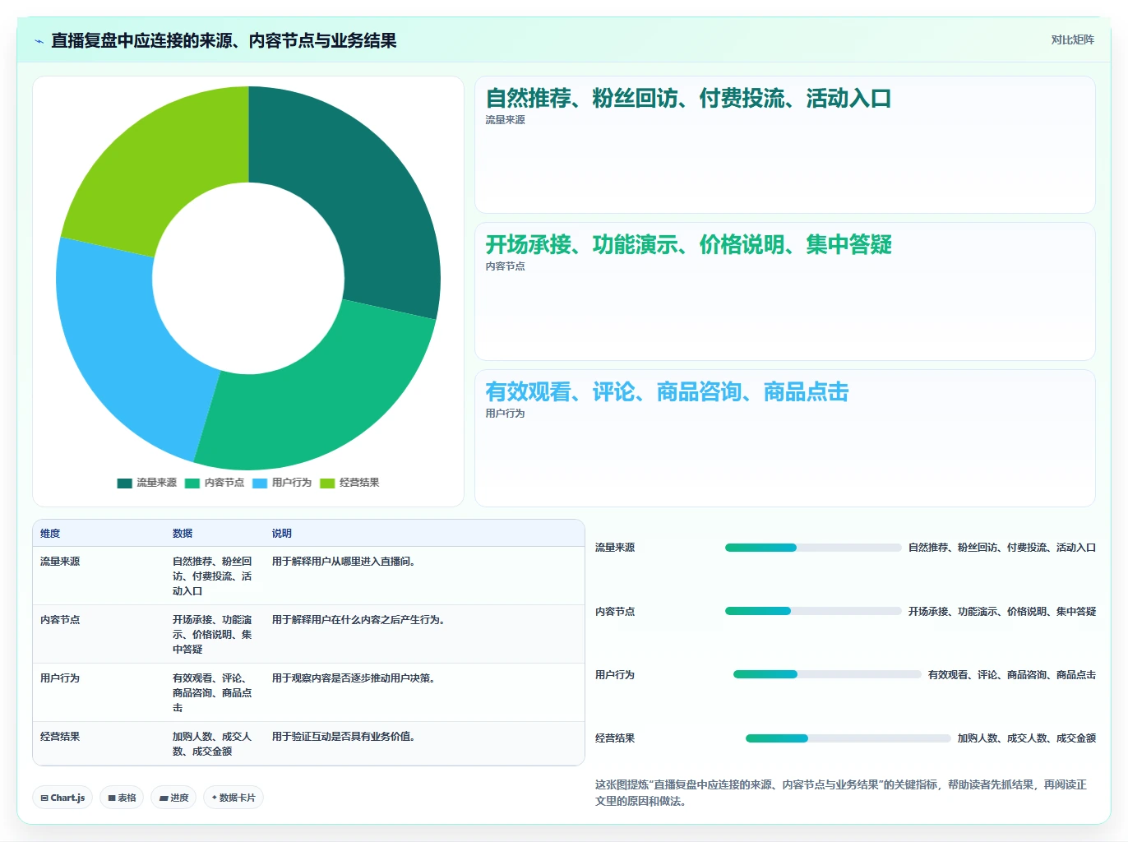Click the 内容节点 progress bar

pos(813,611)
